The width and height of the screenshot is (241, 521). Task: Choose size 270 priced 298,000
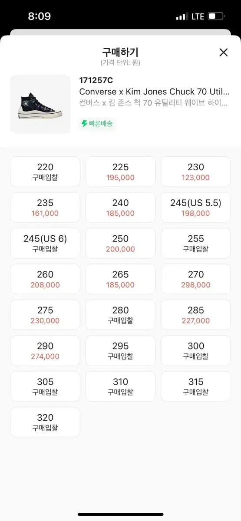pyautogui.click(x=196, y=279)
